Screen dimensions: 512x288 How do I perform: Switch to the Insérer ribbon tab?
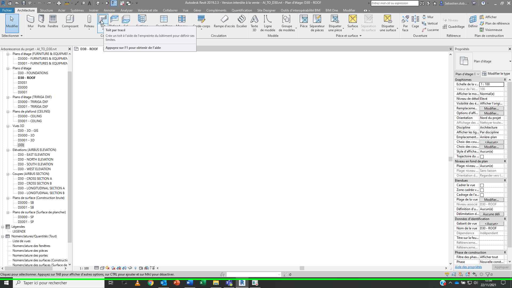tap(94, 10)
